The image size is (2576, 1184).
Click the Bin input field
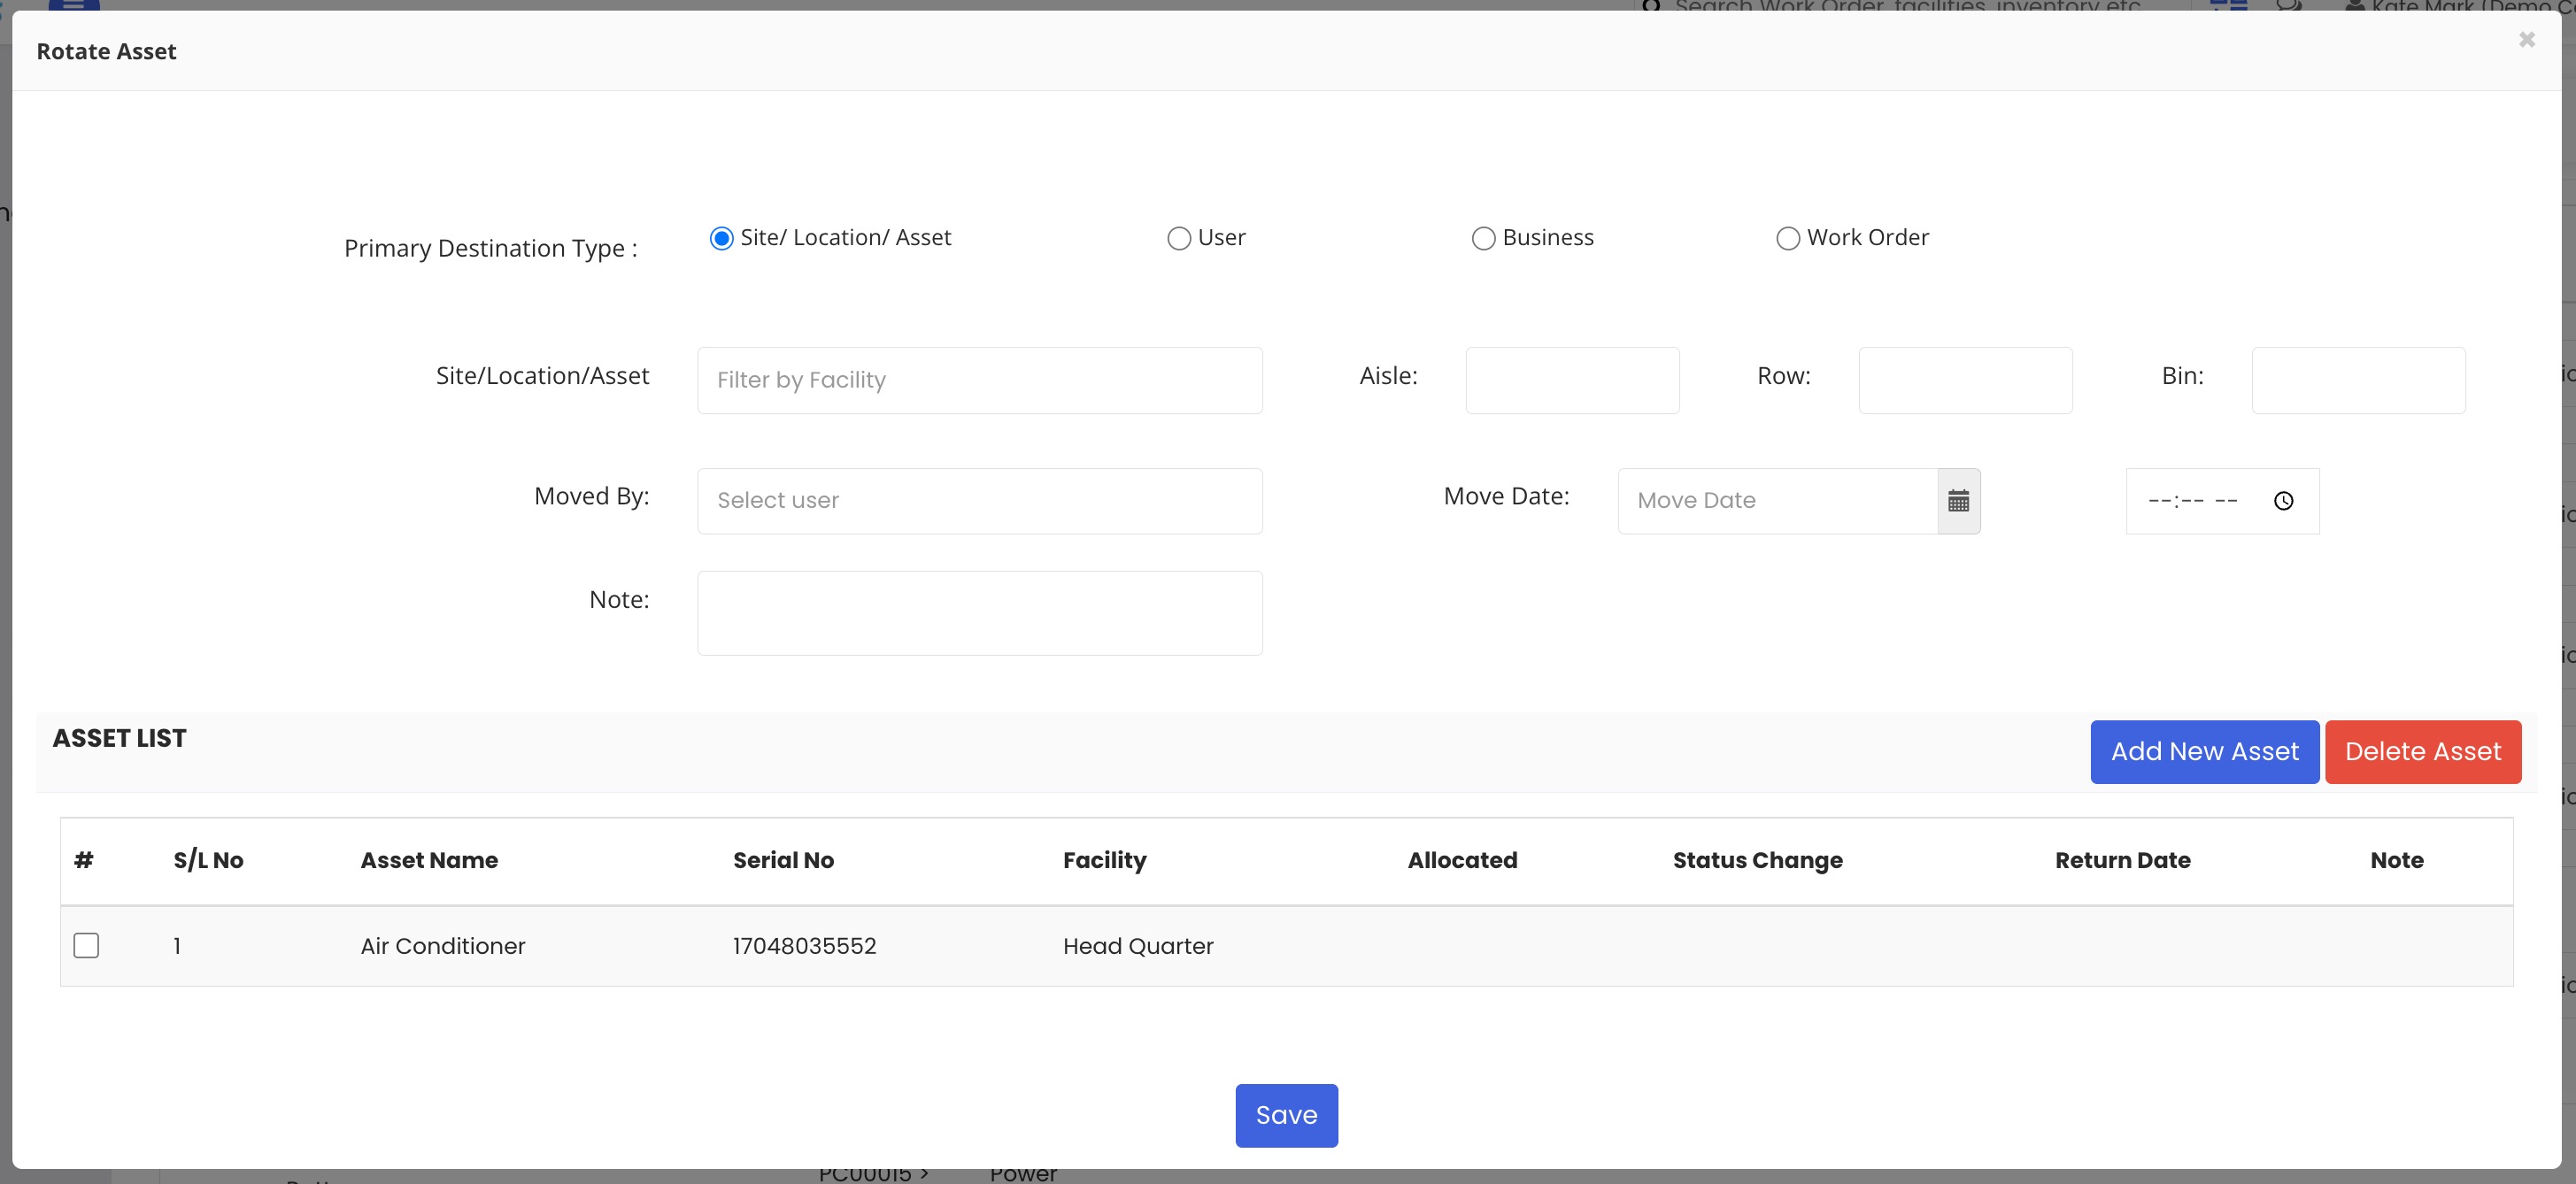(2357, 380)
